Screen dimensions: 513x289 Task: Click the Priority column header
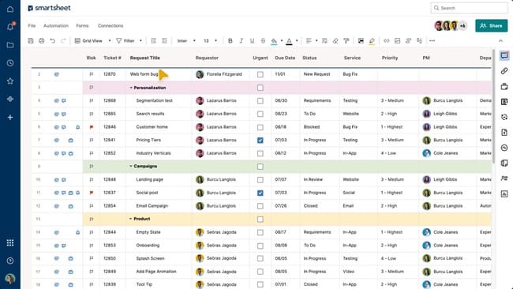[390, 58]
